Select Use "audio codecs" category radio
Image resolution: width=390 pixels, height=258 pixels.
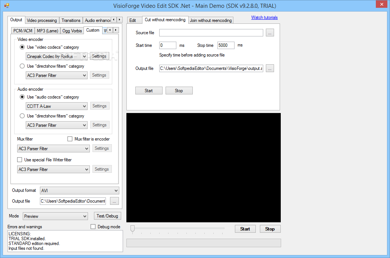22,97
